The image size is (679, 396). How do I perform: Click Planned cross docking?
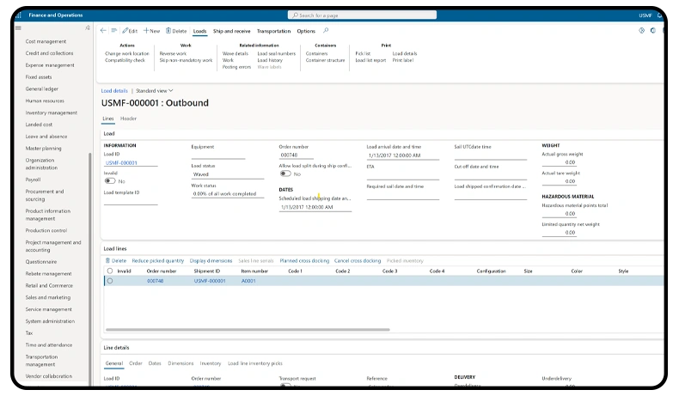click(304, 261)
